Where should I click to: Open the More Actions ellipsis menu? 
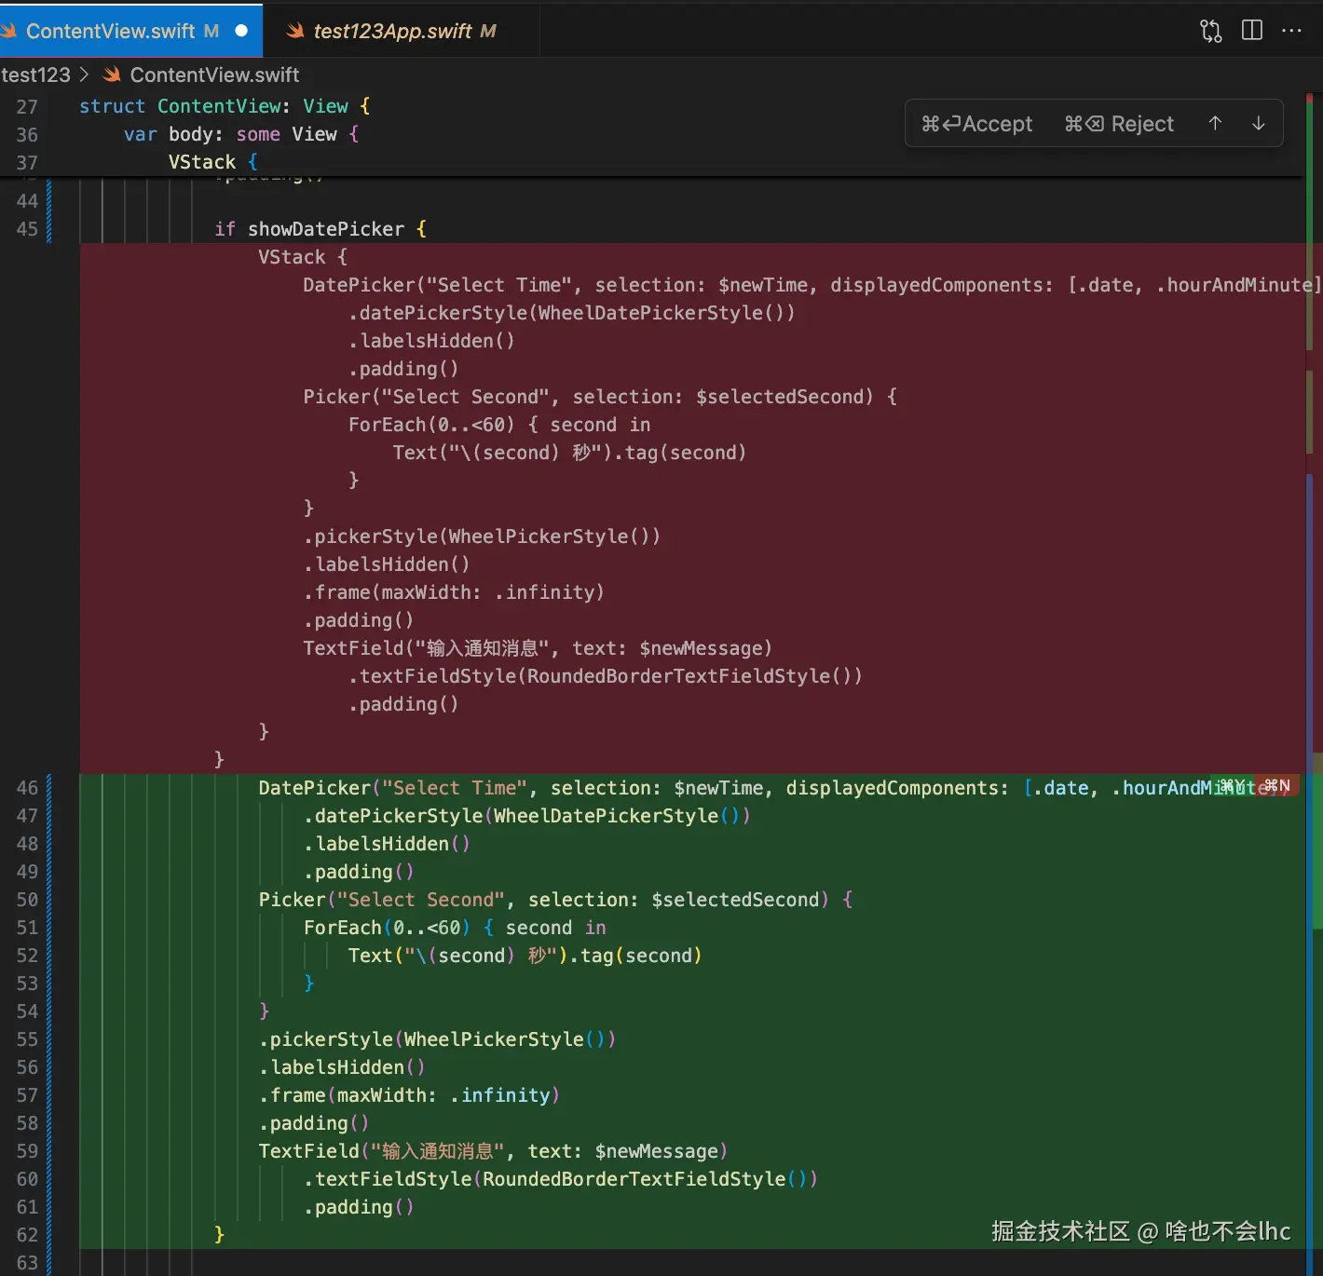(x=1291, y=31)
